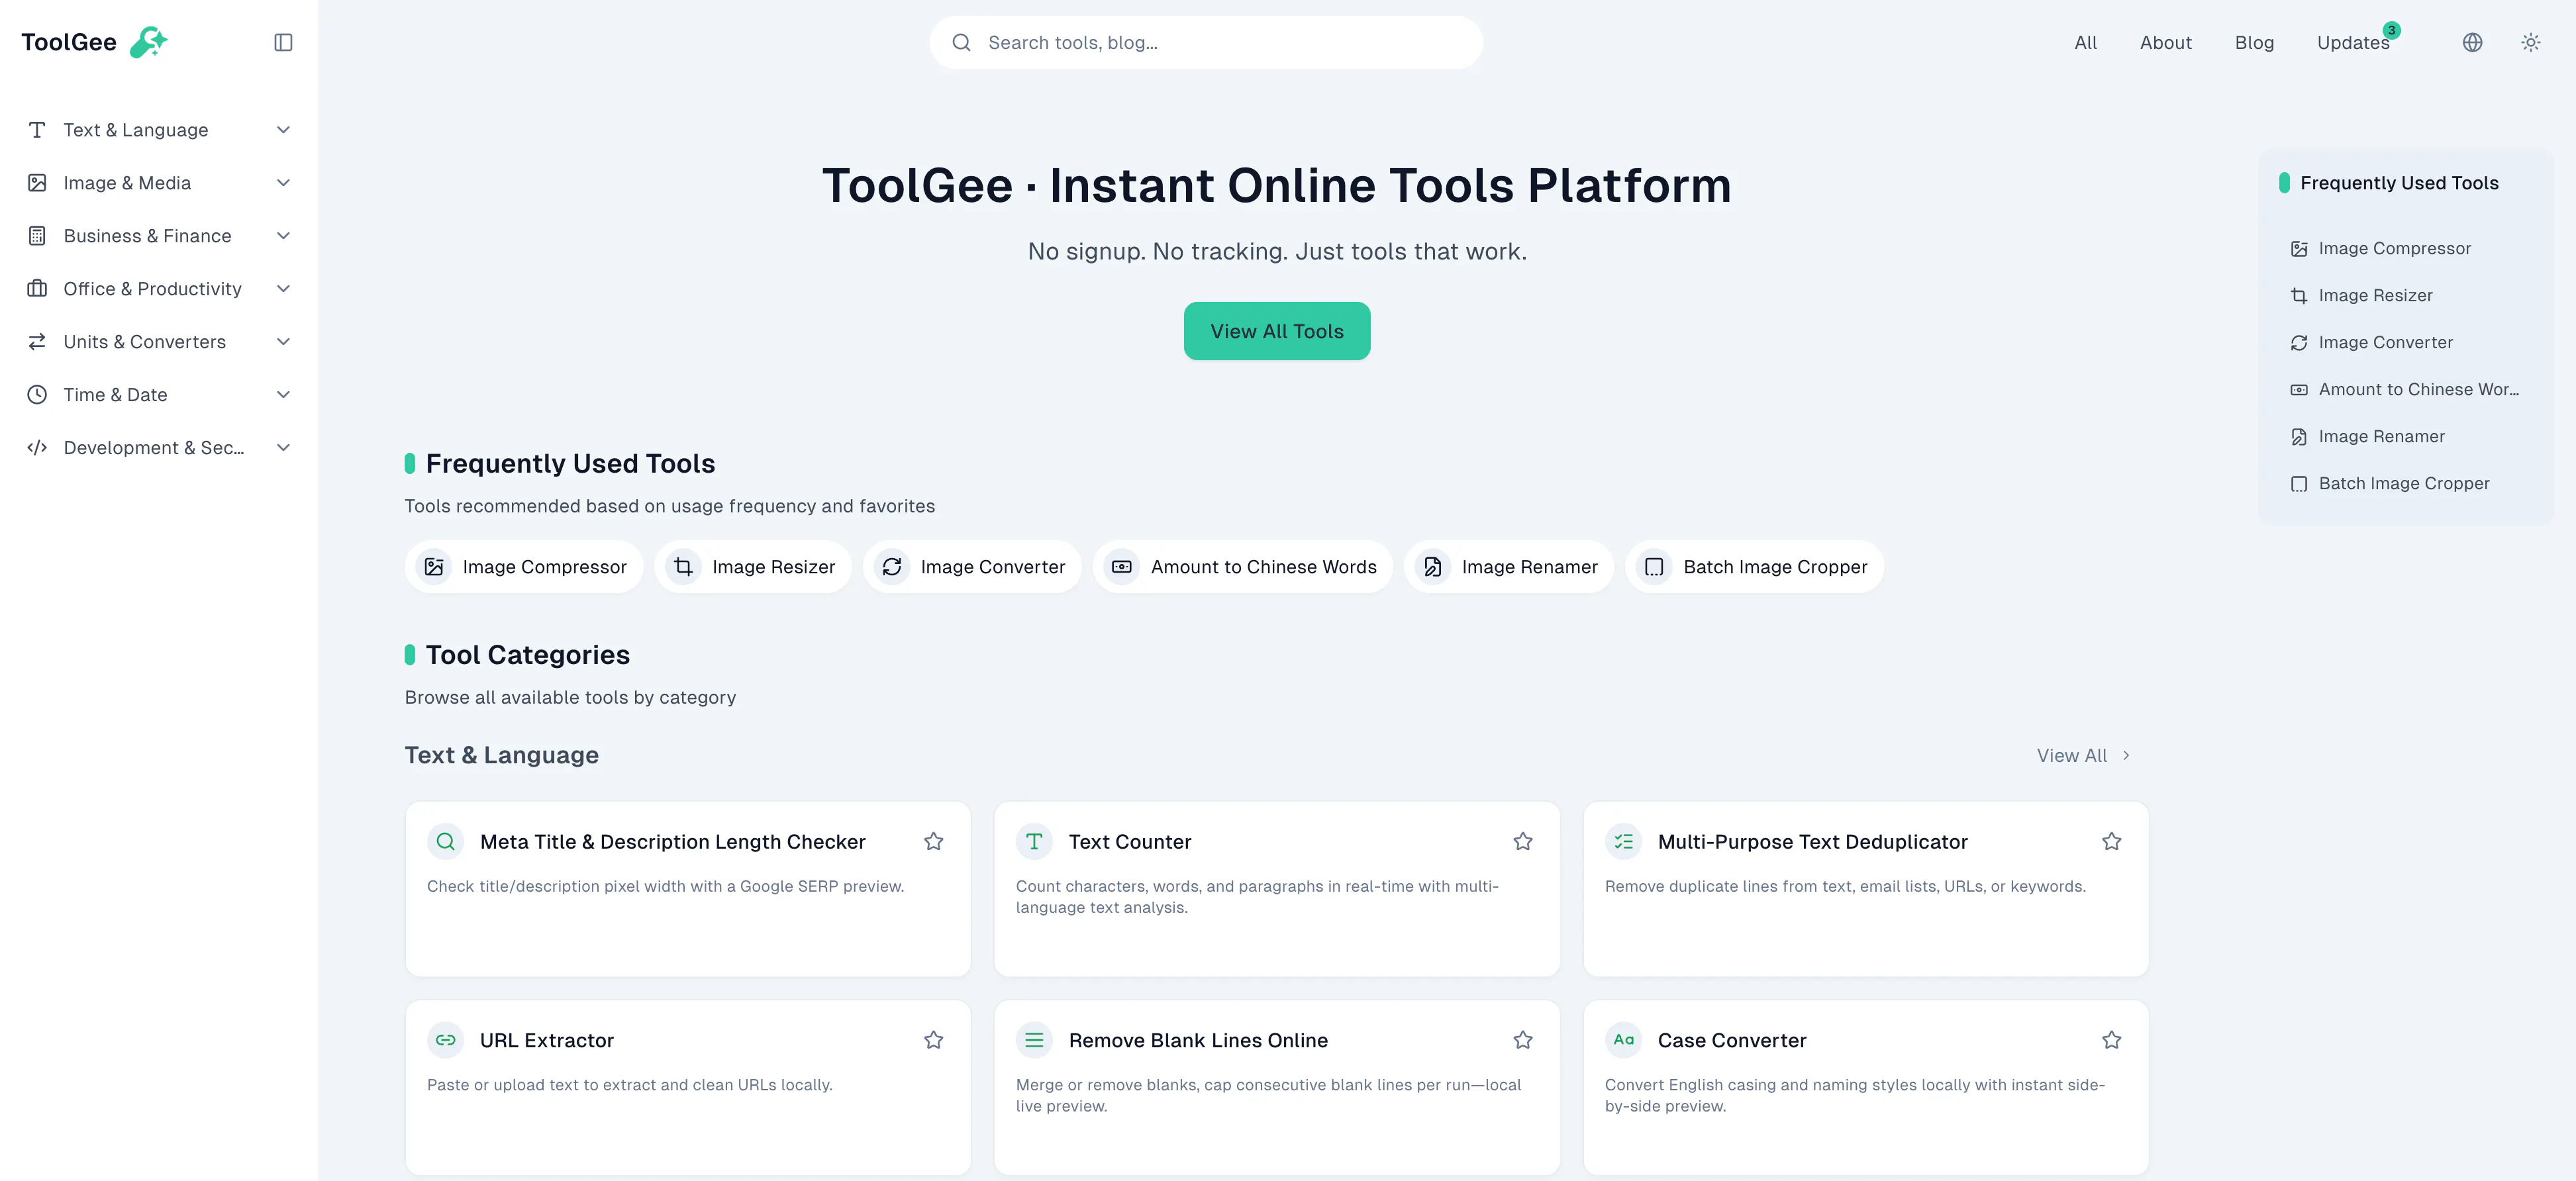The image size is (2576, 1181).
Task: Click the Office & Productivity briefcase icon
Action: tap(37, 289)
